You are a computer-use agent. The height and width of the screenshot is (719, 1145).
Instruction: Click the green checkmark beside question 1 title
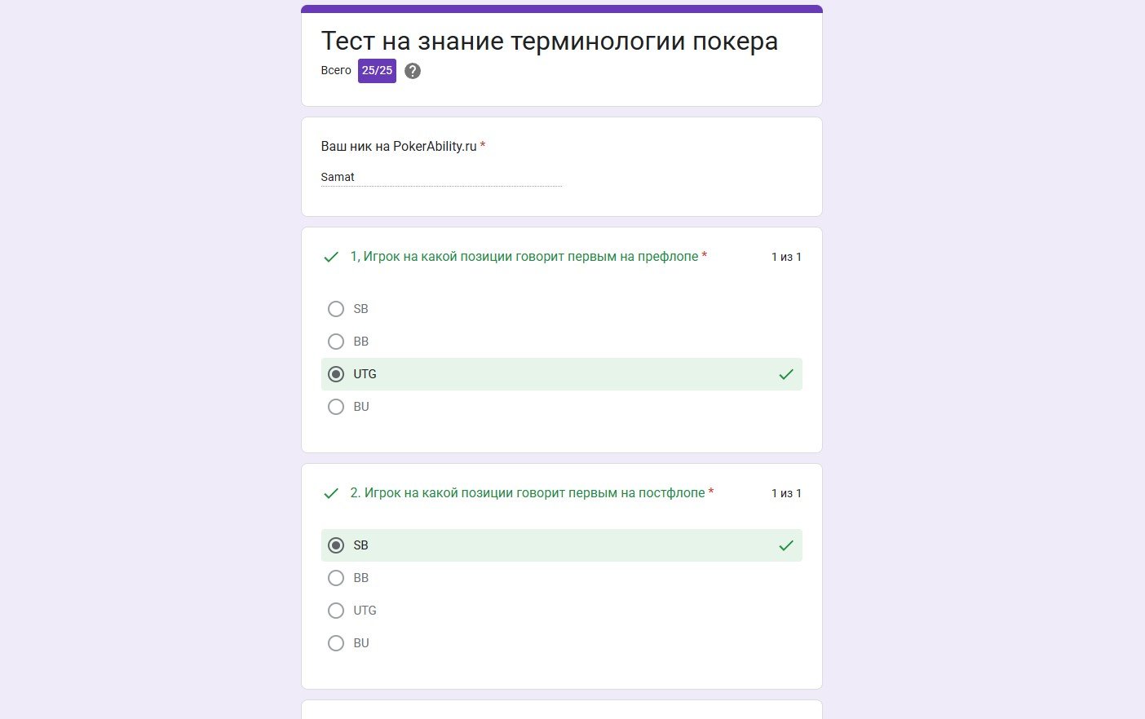click(x=331, y=257)
